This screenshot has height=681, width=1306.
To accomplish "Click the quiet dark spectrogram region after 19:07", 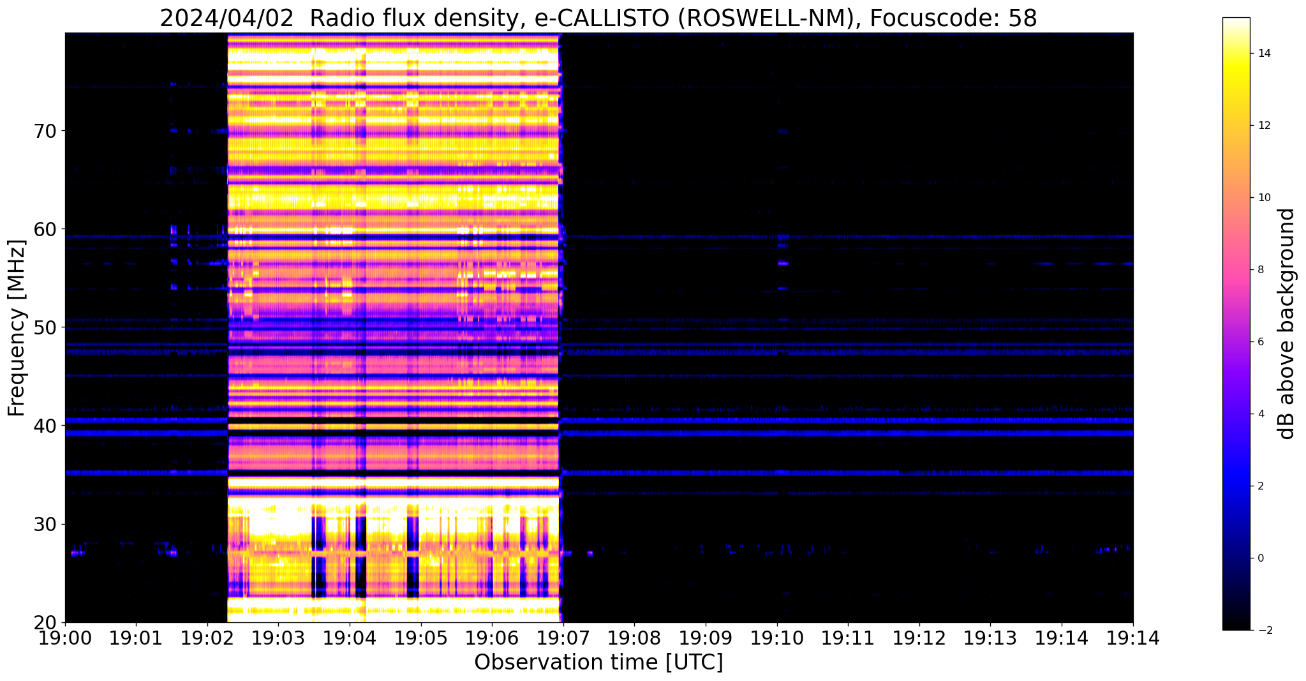I will 847,327.
